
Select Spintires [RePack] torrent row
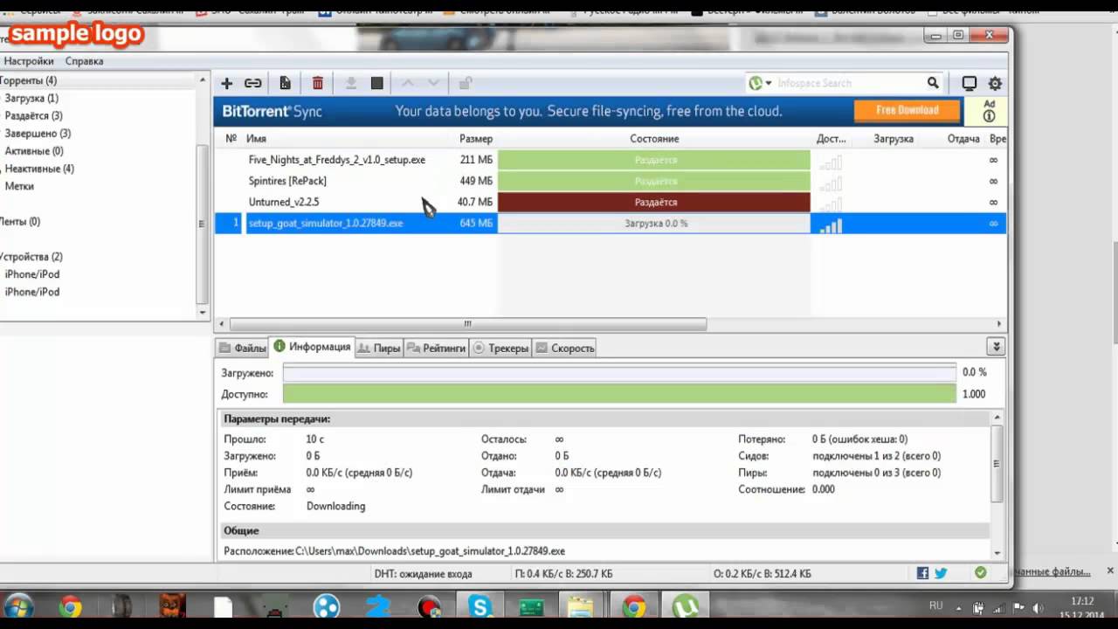point(610,181)
